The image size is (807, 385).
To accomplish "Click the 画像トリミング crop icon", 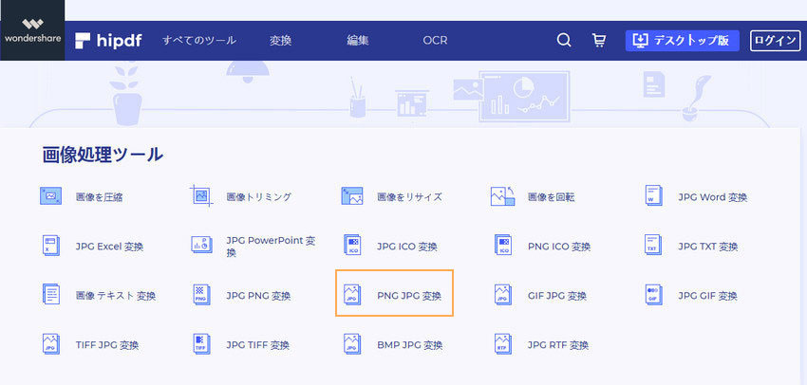I will 201,196.
